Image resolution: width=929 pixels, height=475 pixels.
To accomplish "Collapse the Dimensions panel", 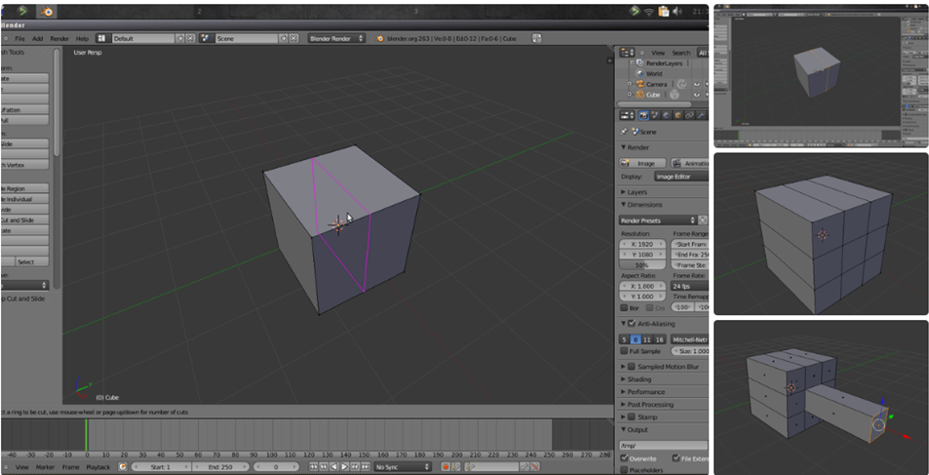I will (641, 205).
